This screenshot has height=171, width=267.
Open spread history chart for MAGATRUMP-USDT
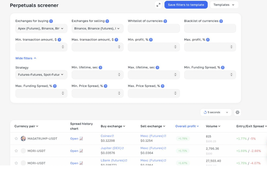[76, 139]
